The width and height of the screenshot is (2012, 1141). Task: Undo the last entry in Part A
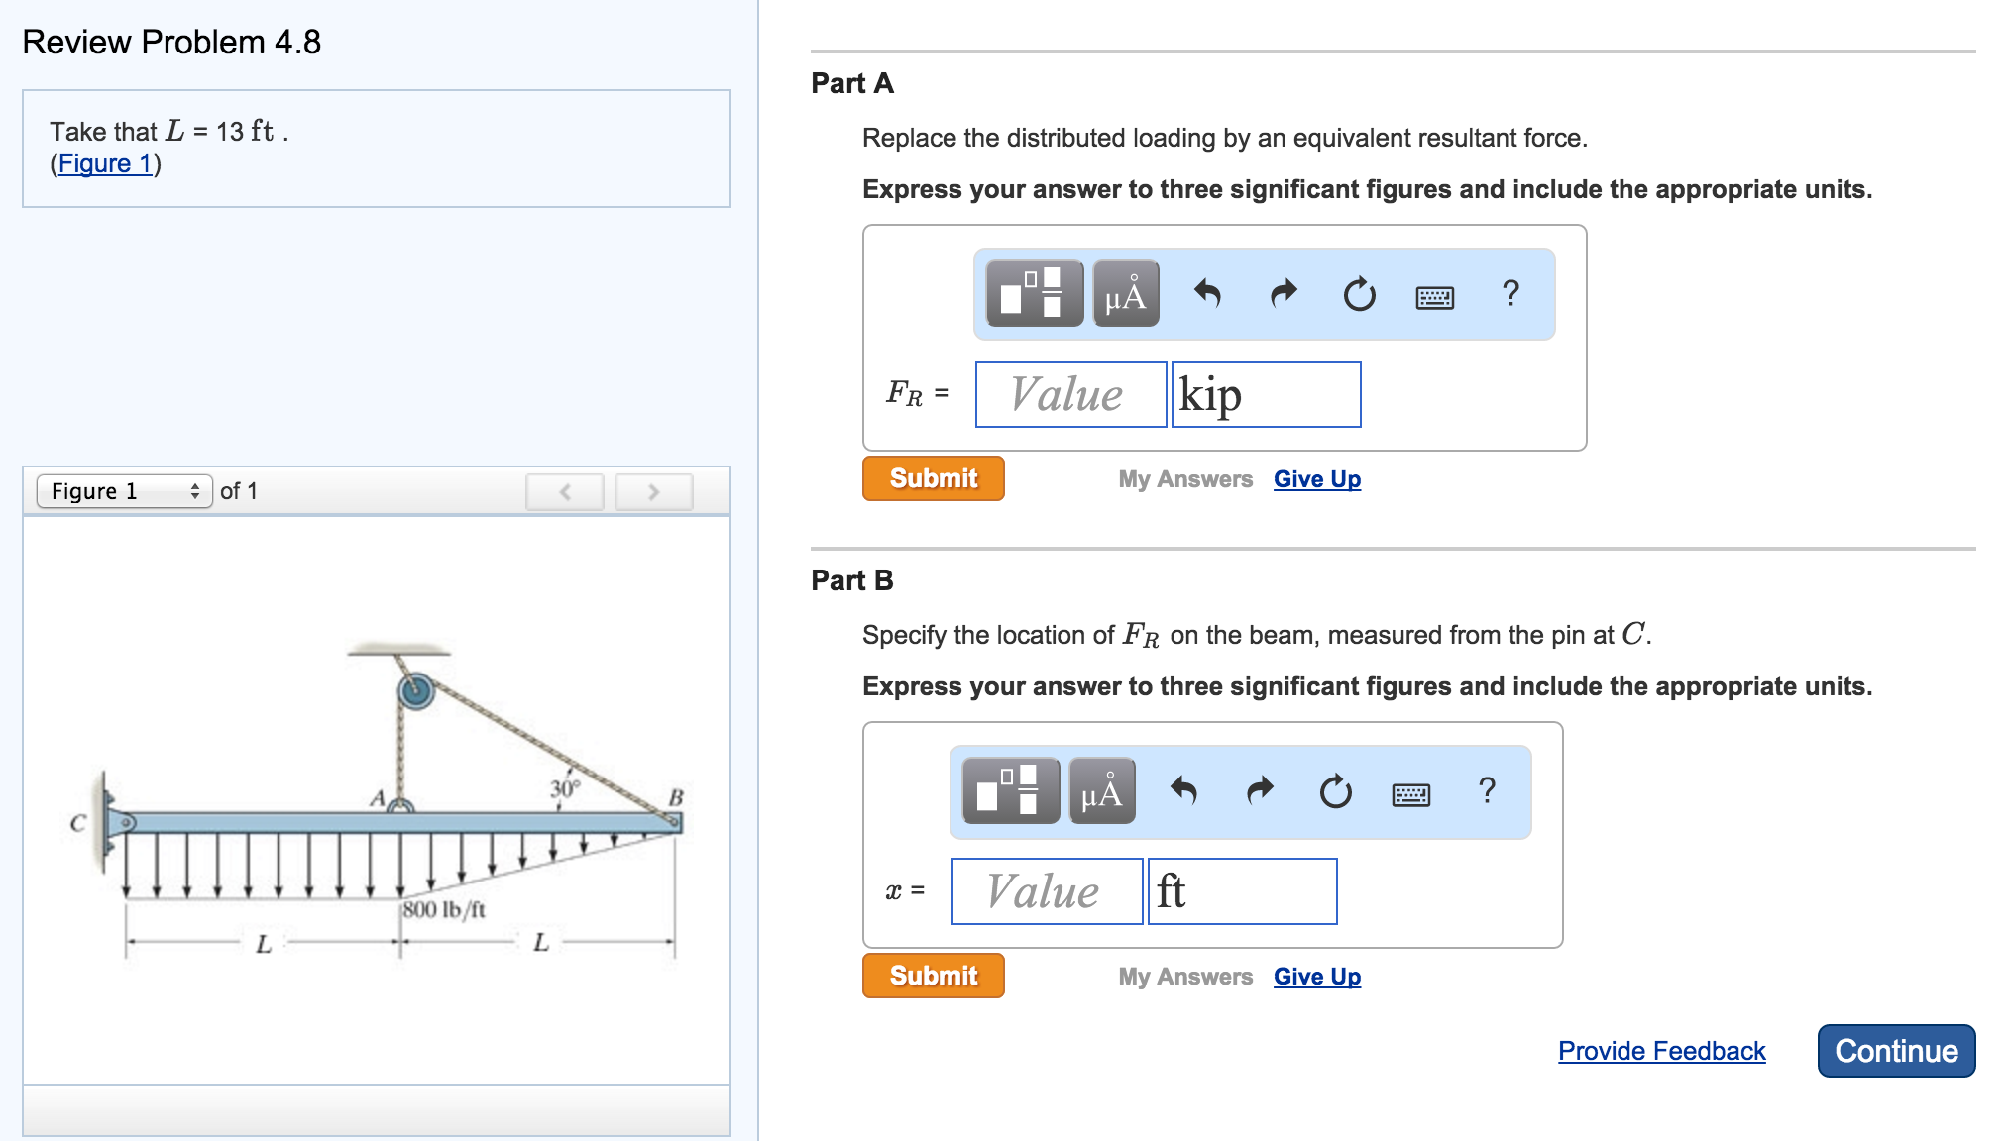tap(1211, 293)
